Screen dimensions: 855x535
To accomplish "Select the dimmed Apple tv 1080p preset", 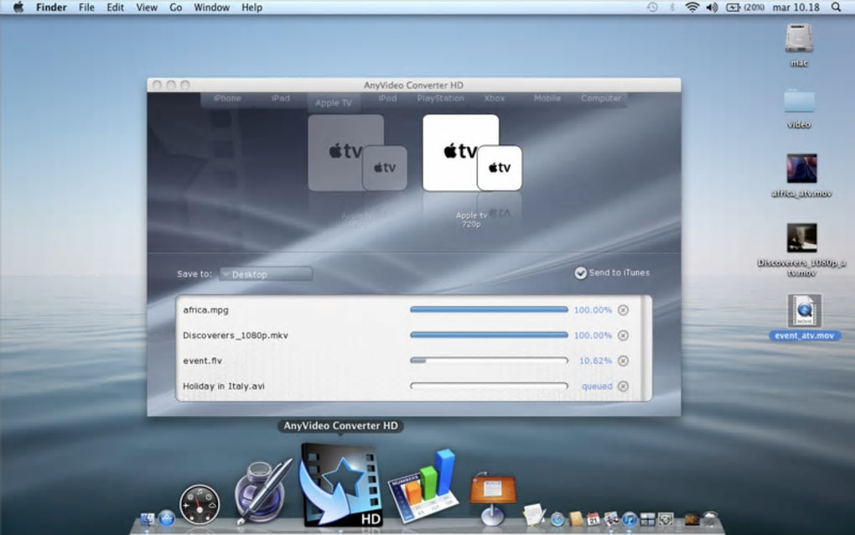I will pyautogui.click(x=357, y=153).
